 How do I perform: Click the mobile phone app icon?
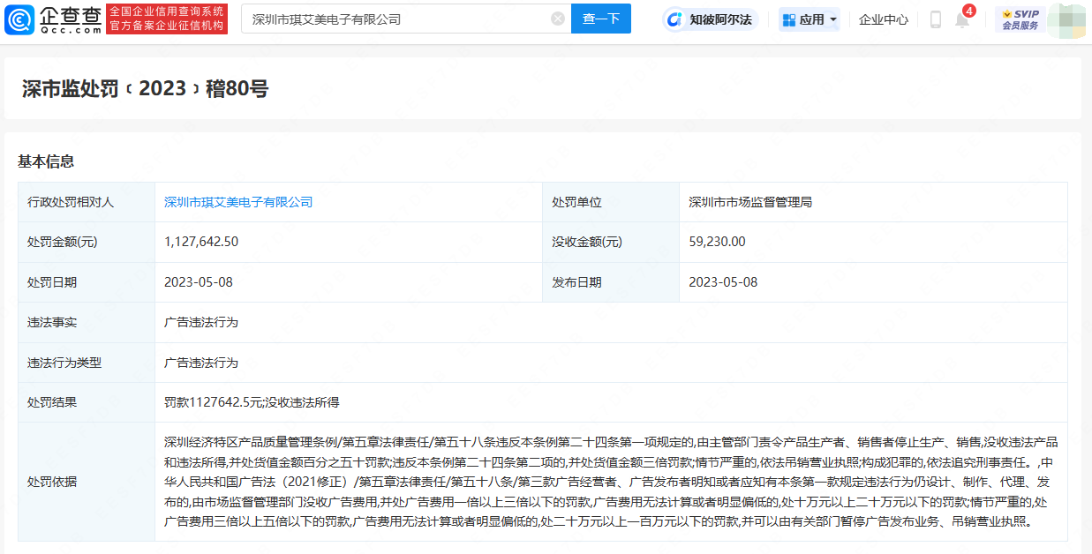[x=935, y=19]
